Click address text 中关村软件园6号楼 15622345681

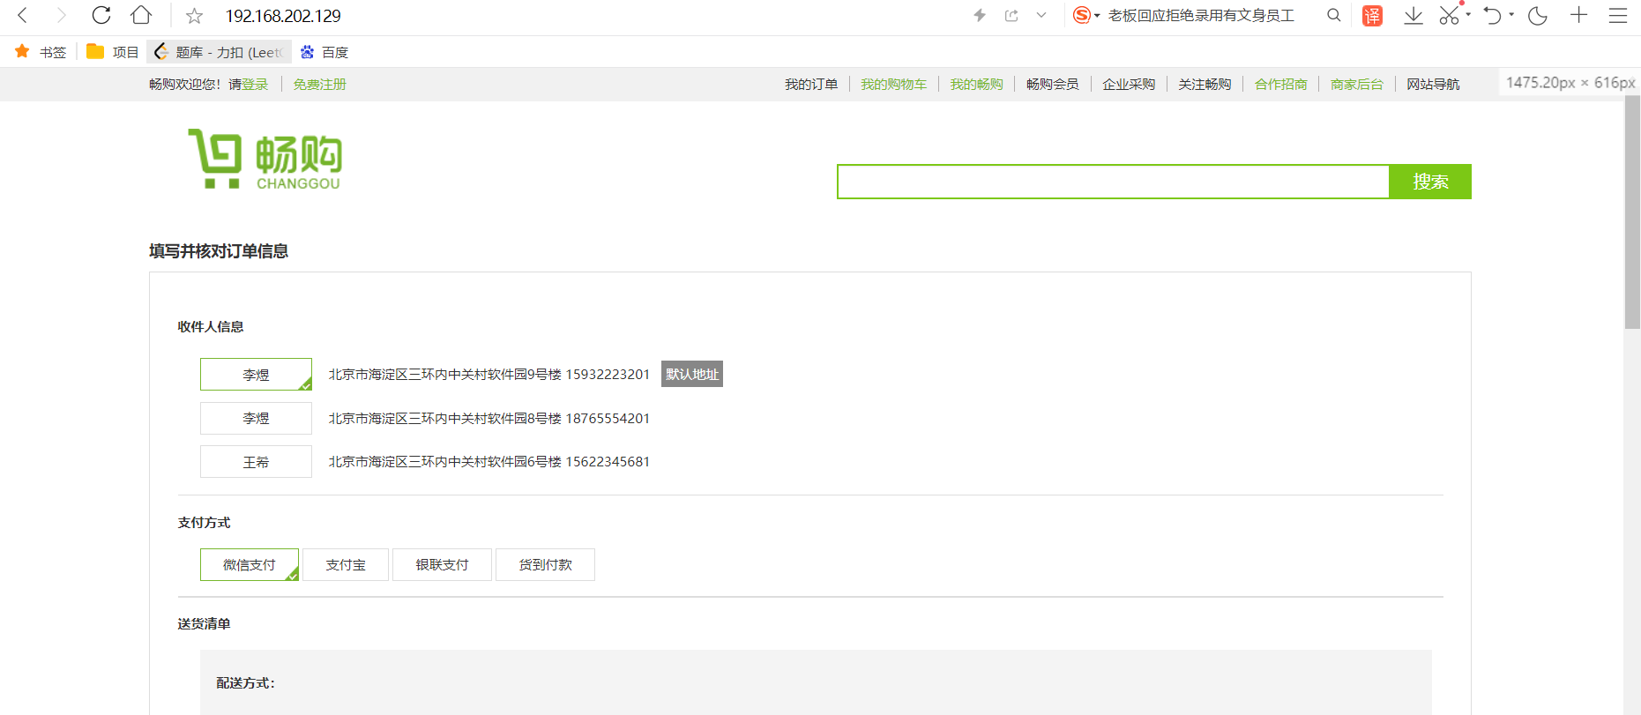549,462
